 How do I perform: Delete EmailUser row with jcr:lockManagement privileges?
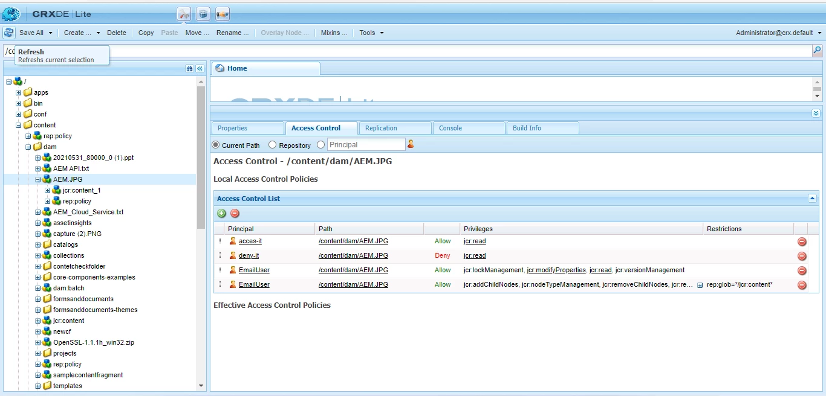point(802,270)
